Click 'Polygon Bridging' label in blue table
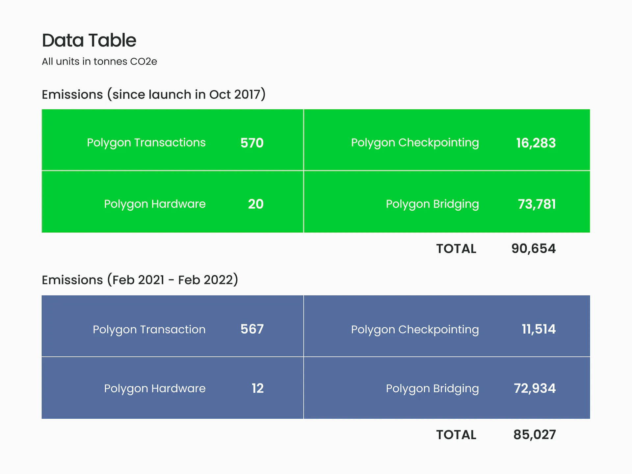 [x=432, y=388]
